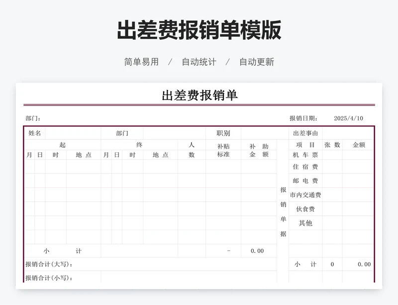
Task: Select the 金额 subtotal value 0.00
Action: pyautogui.click(x=358, y=264)
